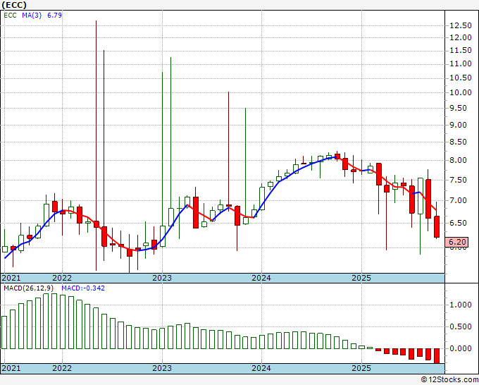
Task: Click the 12.50 price axis label
Action: click(x=461, y=25)
